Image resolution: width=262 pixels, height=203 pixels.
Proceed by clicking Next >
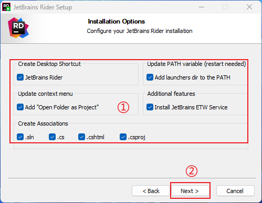click(190, 191)
